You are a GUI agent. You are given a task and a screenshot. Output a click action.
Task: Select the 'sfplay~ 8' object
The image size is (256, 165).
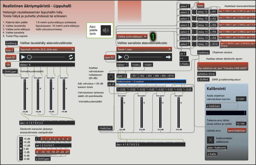click(x=47, y=65)
